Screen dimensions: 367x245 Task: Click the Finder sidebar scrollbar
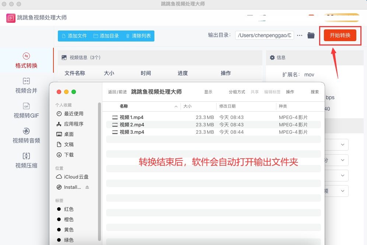pos(99,172)
